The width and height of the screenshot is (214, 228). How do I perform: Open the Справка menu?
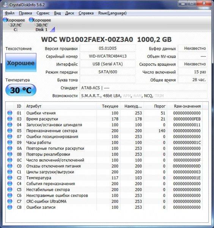pyautogui.click(x=86, y=13)
